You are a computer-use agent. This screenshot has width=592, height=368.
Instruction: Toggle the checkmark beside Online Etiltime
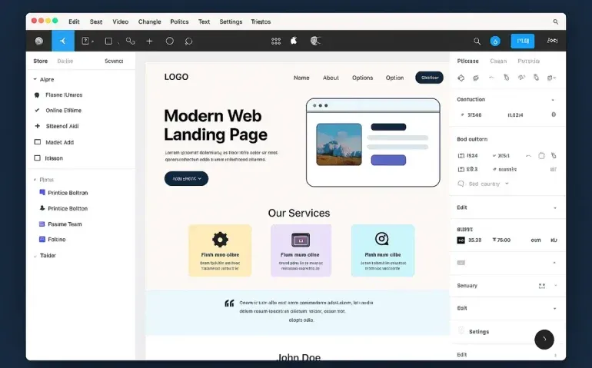pyautogui.click(x=37, y=110)
